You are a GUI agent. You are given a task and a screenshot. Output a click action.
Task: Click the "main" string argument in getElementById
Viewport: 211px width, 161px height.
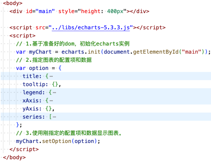point(191,52)
